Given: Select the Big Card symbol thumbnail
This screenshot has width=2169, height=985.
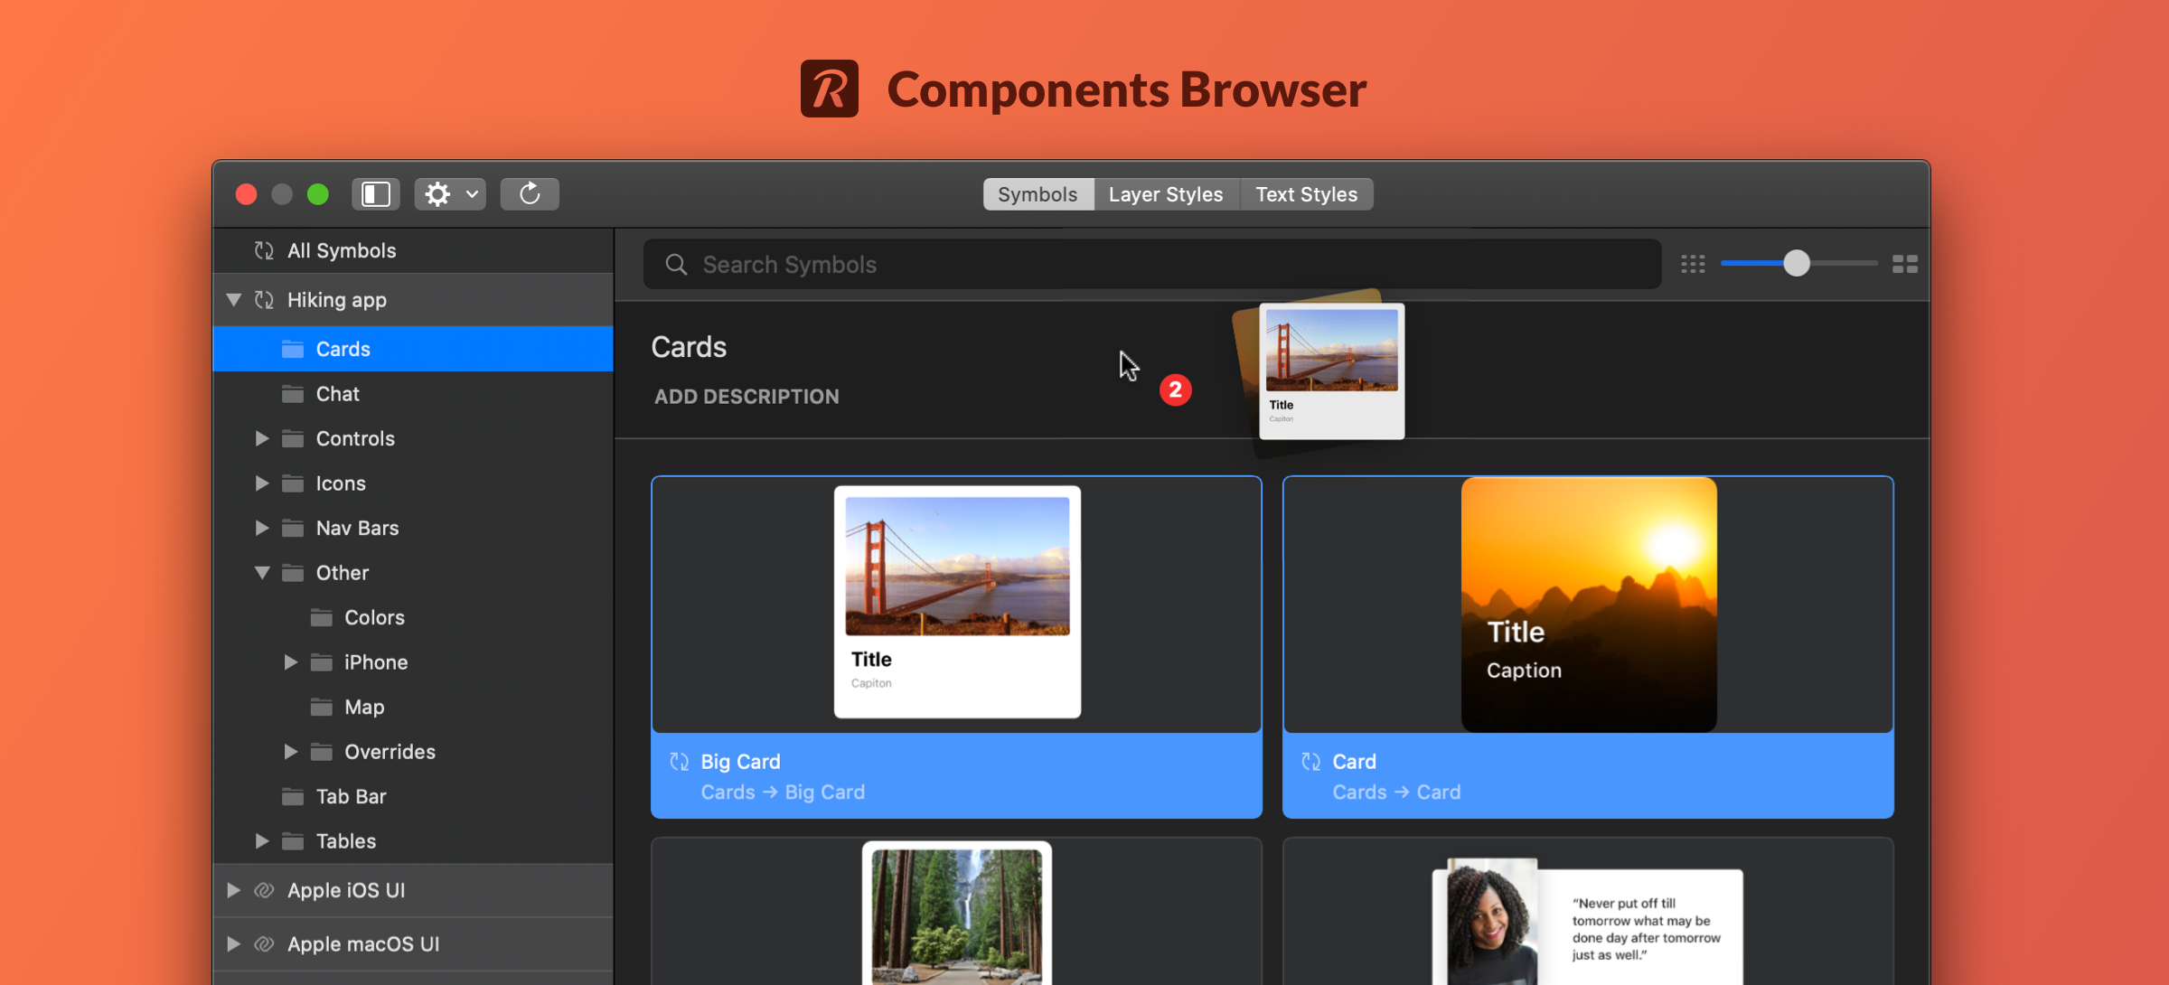Looking at the screenshot, I should [957, 603].
